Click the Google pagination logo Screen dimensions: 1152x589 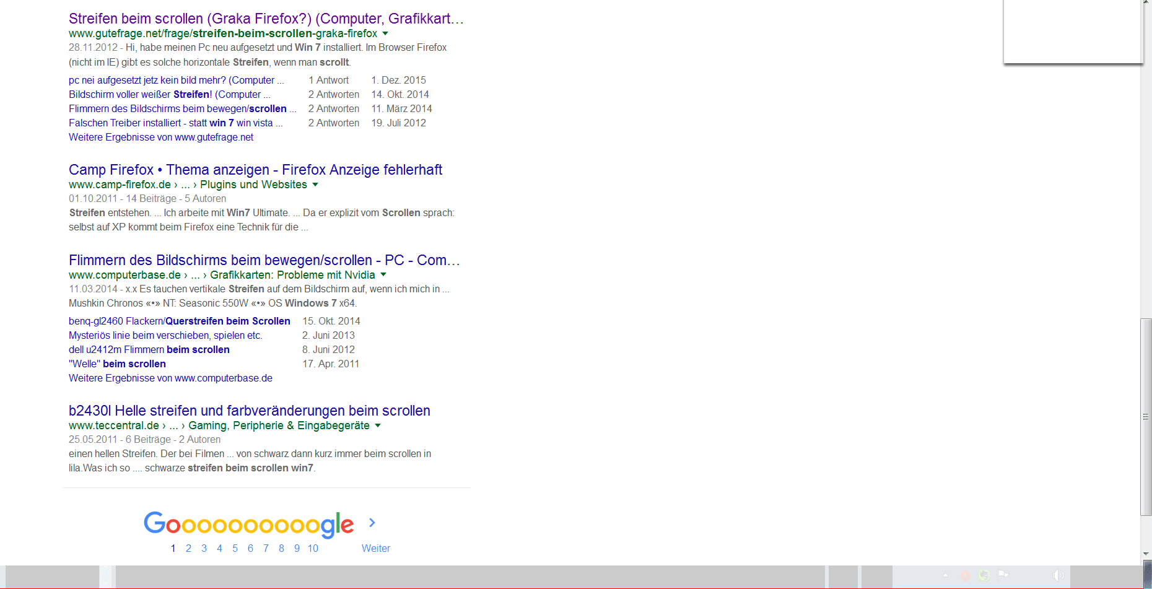pyautogui.click(x=249, y=524)
